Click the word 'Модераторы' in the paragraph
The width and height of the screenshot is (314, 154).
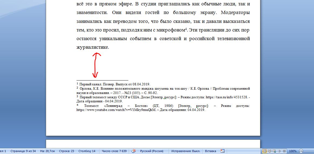[235, 13]
